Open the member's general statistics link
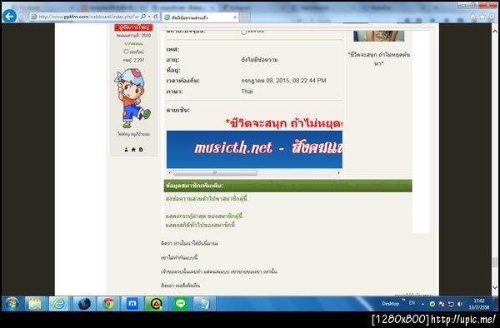Viewport: 500px width, 328px height. pyautogui.click(x=201, y=225)
